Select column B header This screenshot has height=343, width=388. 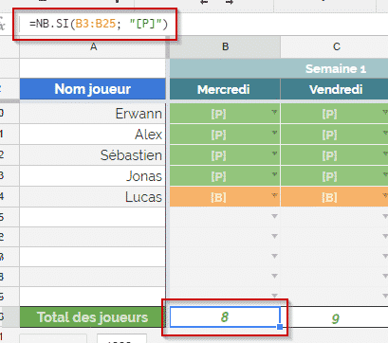click(x=225, y=47)
